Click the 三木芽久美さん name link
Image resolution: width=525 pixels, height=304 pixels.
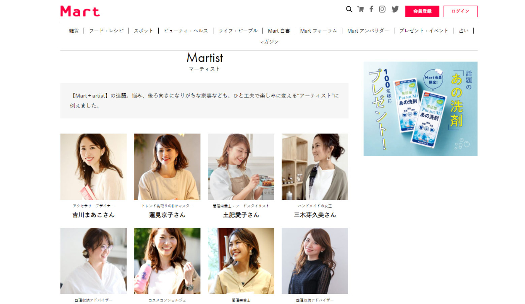pos(315,215)
